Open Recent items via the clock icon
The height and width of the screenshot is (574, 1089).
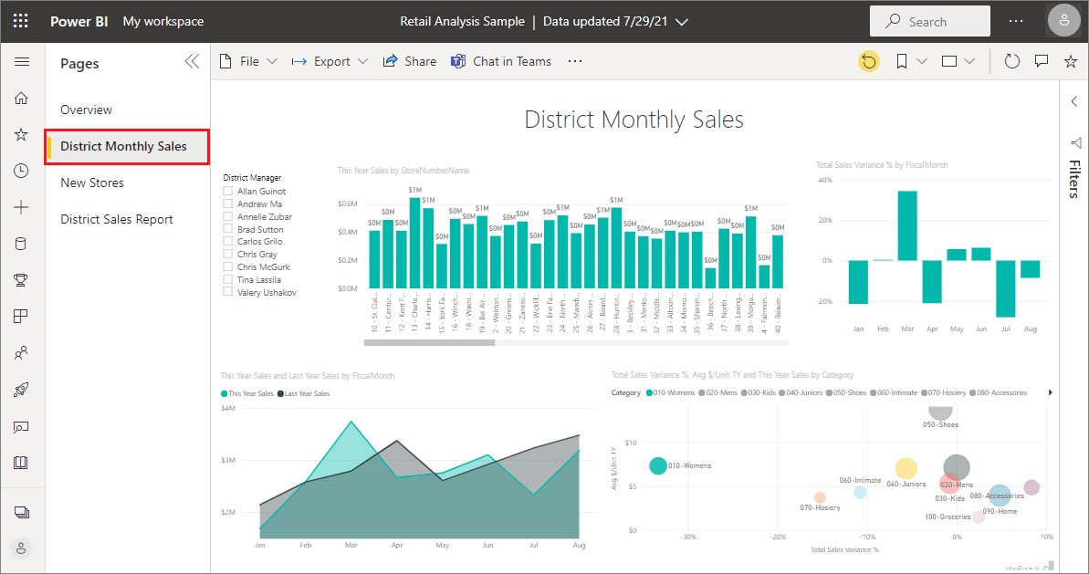tap(21, 171)
